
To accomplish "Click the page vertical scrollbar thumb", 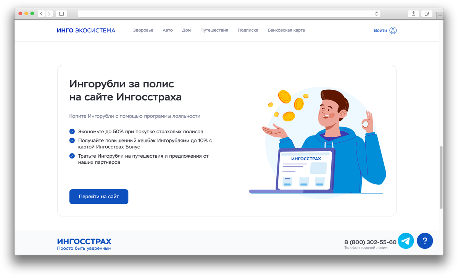I will pyautogui.click(x=441, y=177).
